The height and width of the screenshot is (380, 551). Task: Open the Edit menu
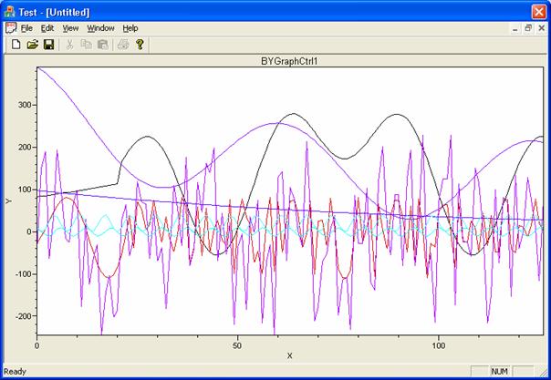pos(47,28)
